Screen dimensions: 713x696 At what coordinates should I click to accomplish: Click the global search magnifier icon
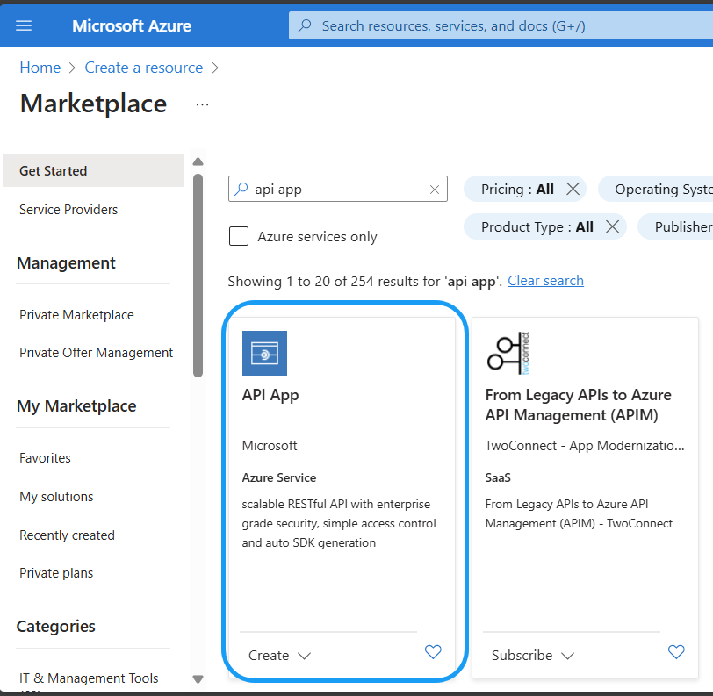coord(304,25)
